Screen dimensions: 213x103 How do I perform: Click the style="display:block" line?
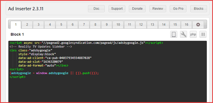tap(37, 54)
